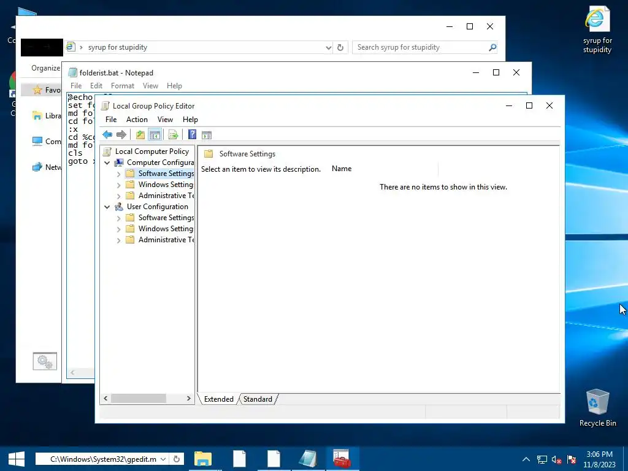
Task: Collapse the Computer Configuration node
Action: point(107,163)
